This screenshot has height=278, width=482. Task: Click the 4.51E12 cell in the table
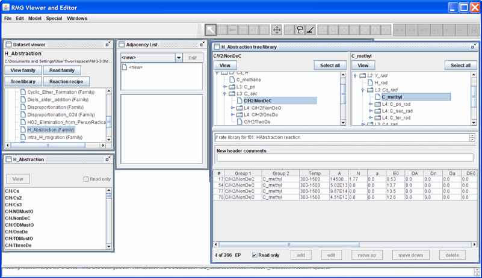[338, 197]
